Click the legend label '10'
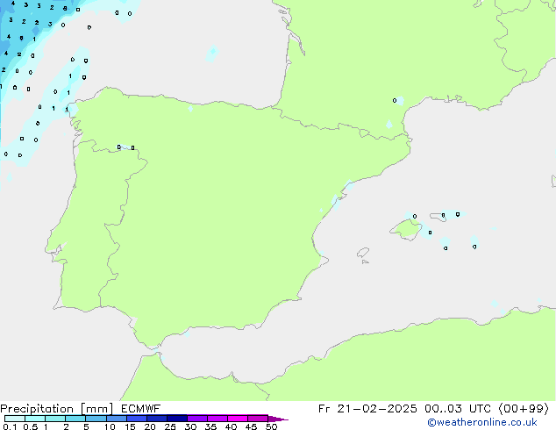 pyautogui.click(x=110, y=426)
